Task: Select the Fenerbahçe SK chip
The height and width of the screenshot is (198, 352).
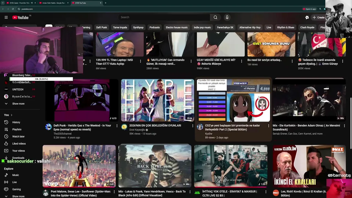Action: (225, 28)
